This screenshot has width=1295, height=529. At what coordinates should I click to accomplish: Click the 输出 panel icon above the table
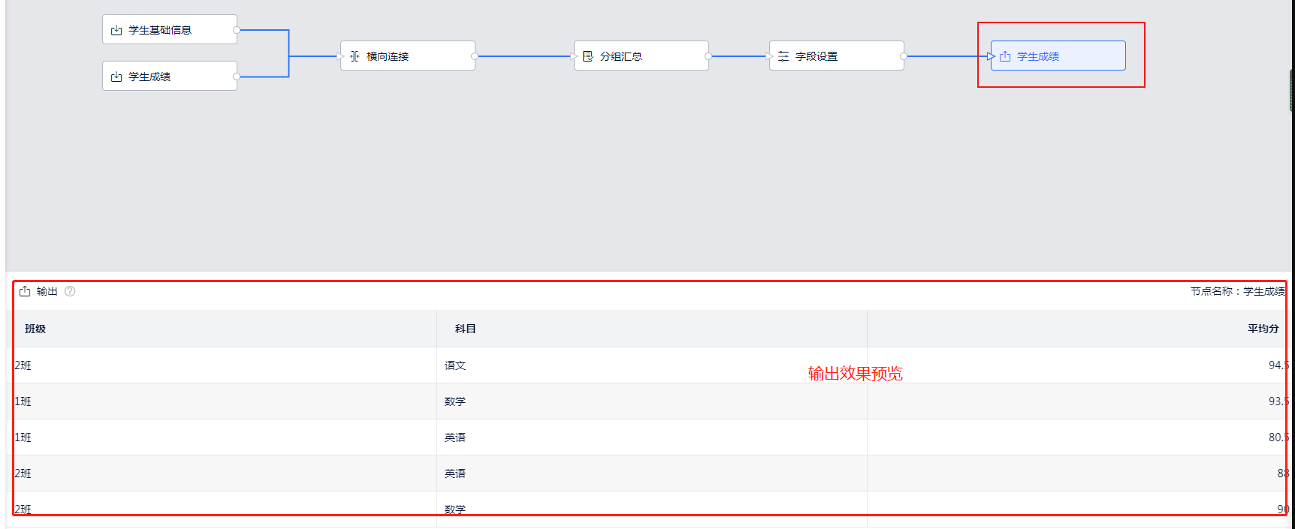click(x=25, y=291)
